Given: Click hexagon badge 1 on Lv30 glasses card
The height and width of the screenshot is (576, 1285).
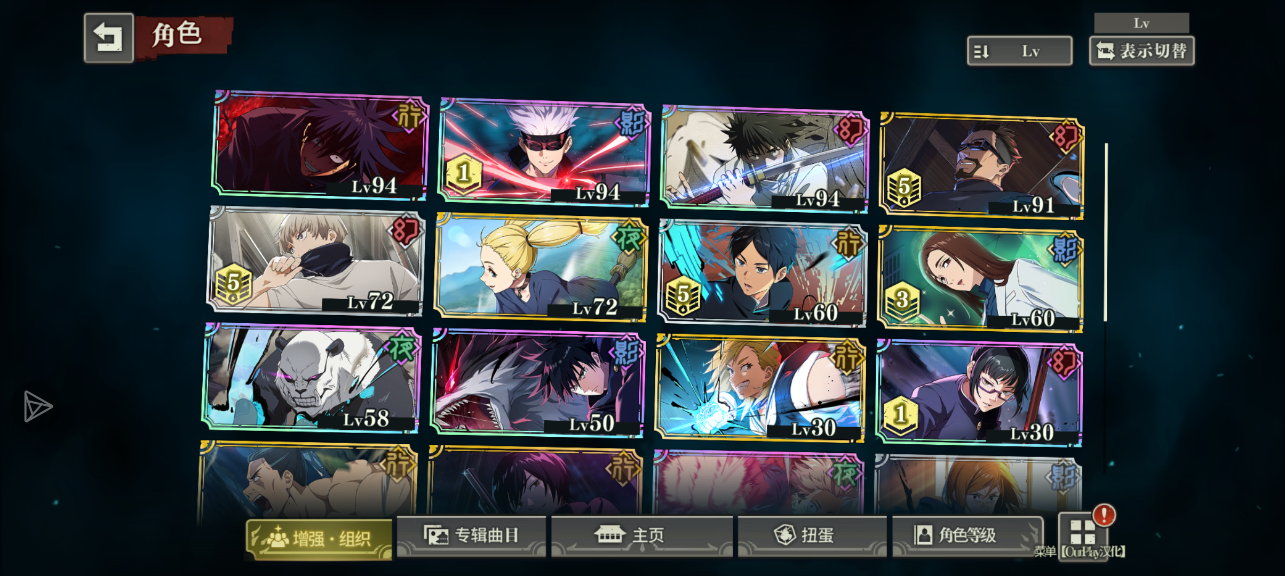Looking at the screenshot, I should pyautogui.click(x=901, y=415).
